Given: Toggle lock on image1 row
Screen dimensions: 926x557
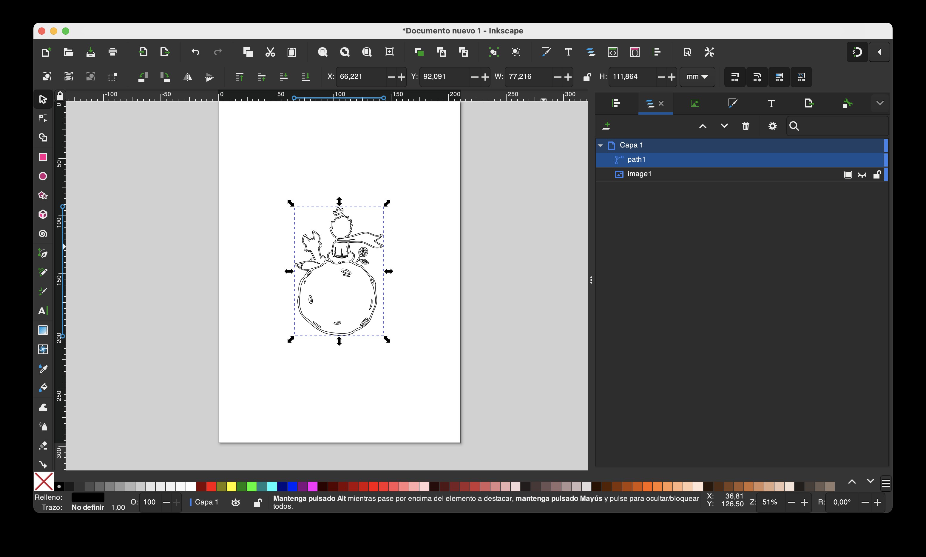Looking at the screenshot, I should tap(877, 175).
